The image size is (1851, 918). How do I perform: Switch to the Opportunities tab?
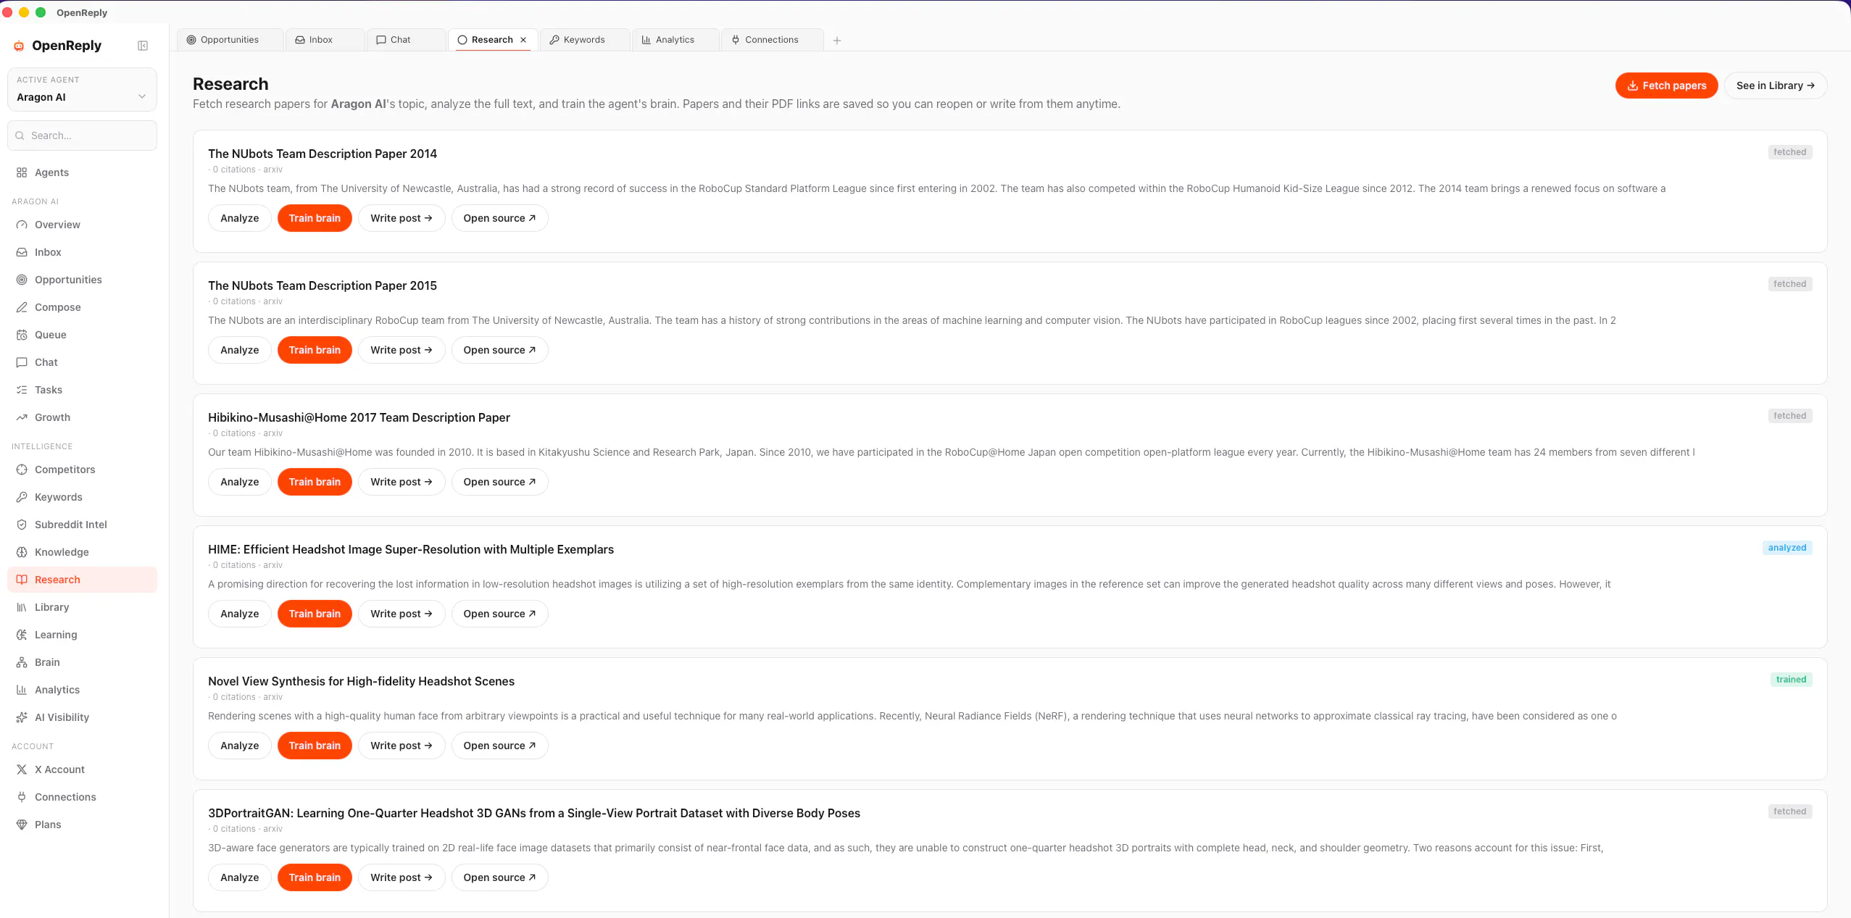tap(230, 40)
